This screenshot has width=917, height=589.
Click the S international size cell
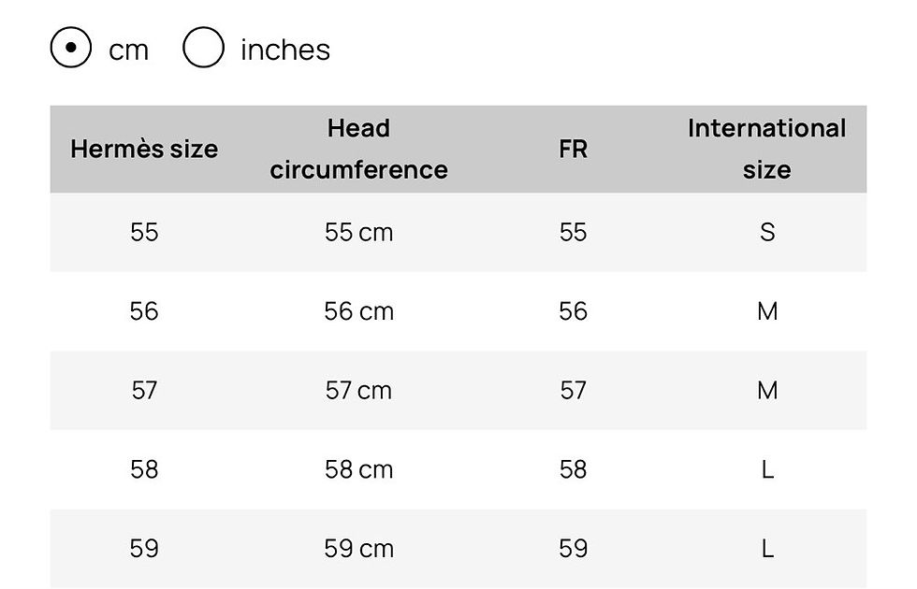click(767, 233)
